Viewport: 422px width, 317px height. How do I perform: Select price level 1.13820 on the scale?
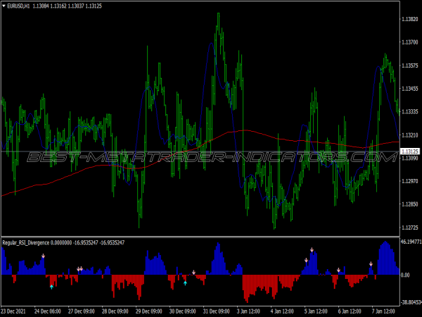[410, 19]
